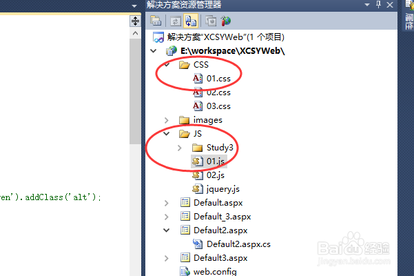Image resolution: width=414 pixels, height=276 pixels.
Task: Click the CSS folder icon
Action: click(x=185, y=65)
